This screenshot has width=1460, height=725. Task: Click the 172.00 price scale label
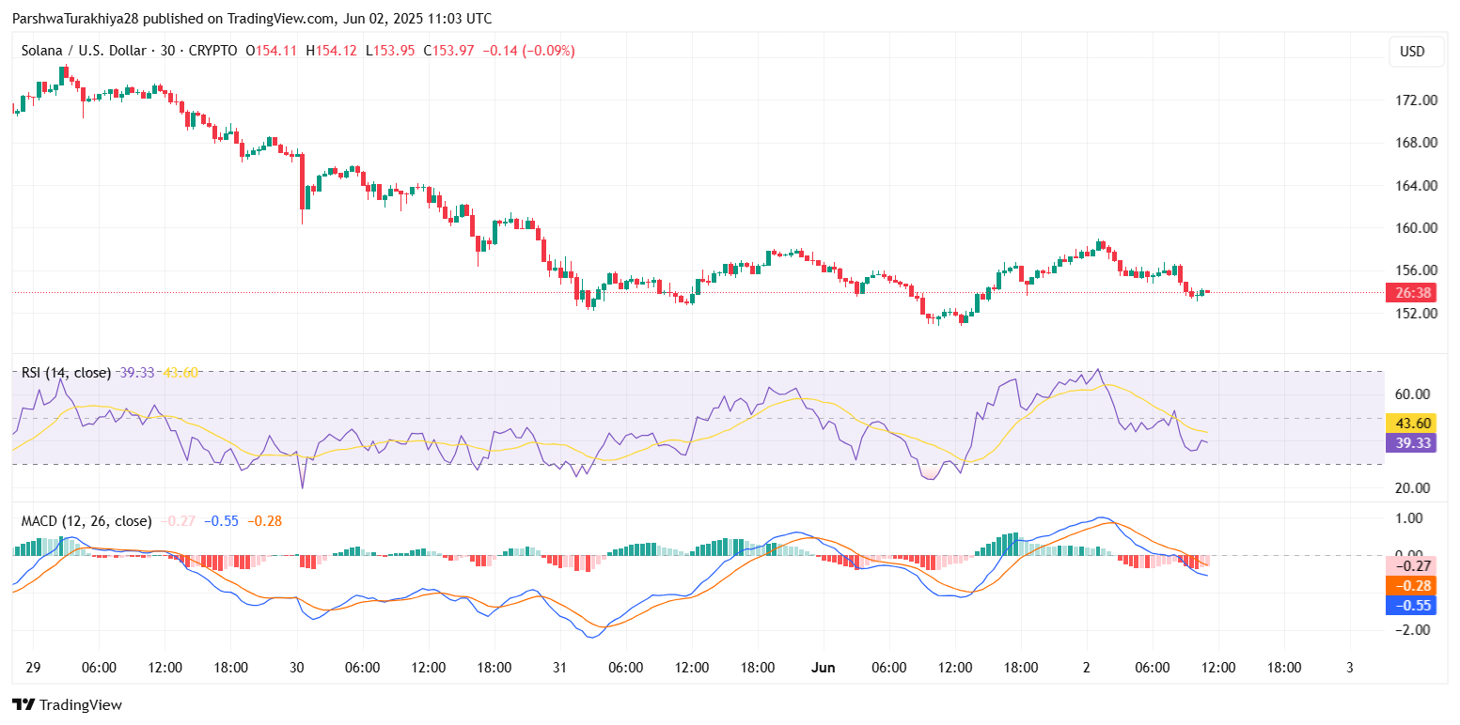(1415, 100)
